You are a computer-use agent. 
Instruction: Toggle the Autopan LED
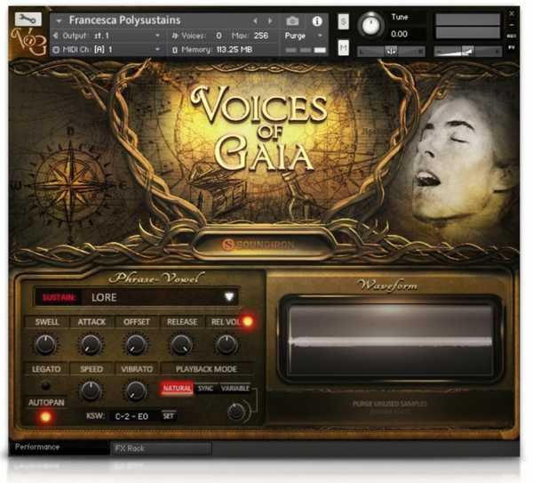pyautogui.click(x=45, y=416)
